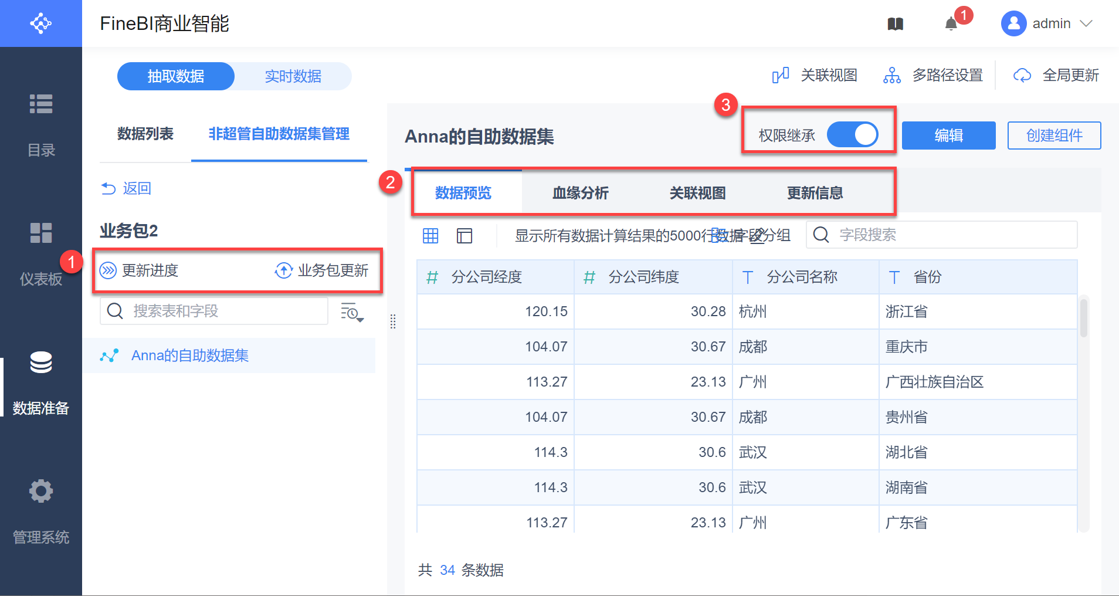Screen dimensions: 1119x596
Task: Click the field layout view icon
Action: click(x=464, y=236)
